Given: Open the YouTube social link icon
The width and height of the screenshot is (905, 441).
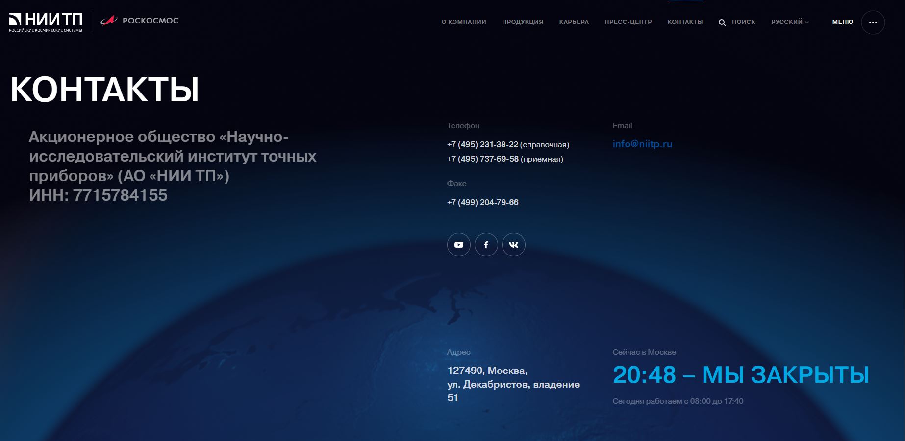Looking at the screenshot, I should click(459, 245).
